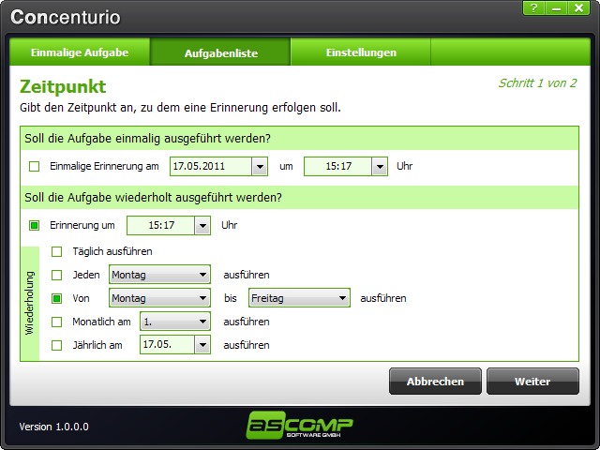
Task: Open the 17.05.2011 date dropdown arrow
Action: [x=260, y=167]
